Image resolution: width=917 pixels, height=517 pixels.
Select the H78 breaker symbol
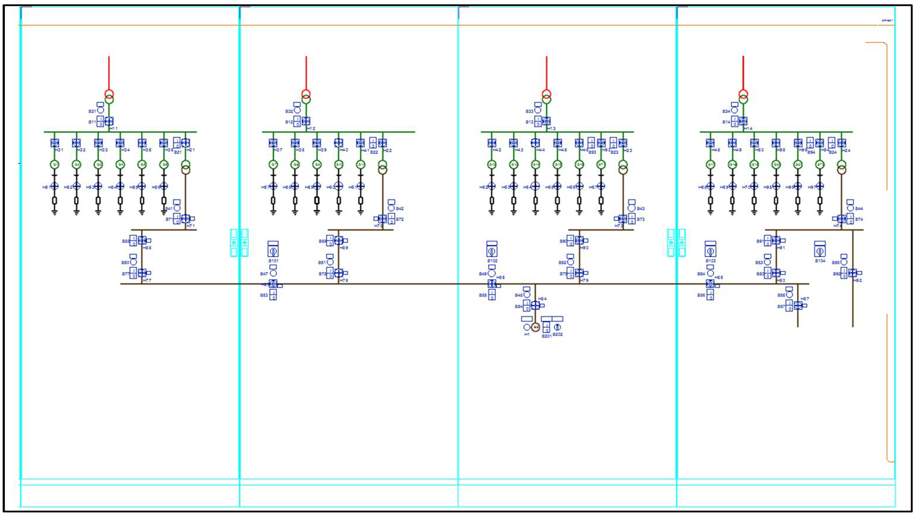point(339,273)
